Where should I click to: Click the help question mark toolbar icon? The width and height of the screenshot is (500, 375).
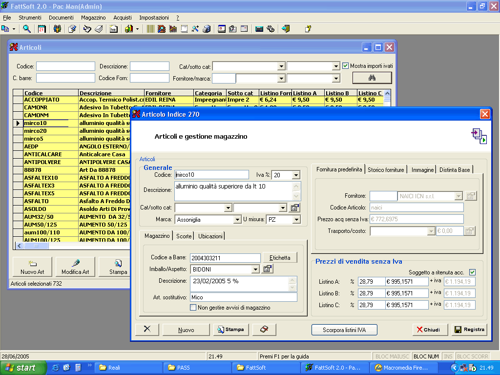(308, 29)
